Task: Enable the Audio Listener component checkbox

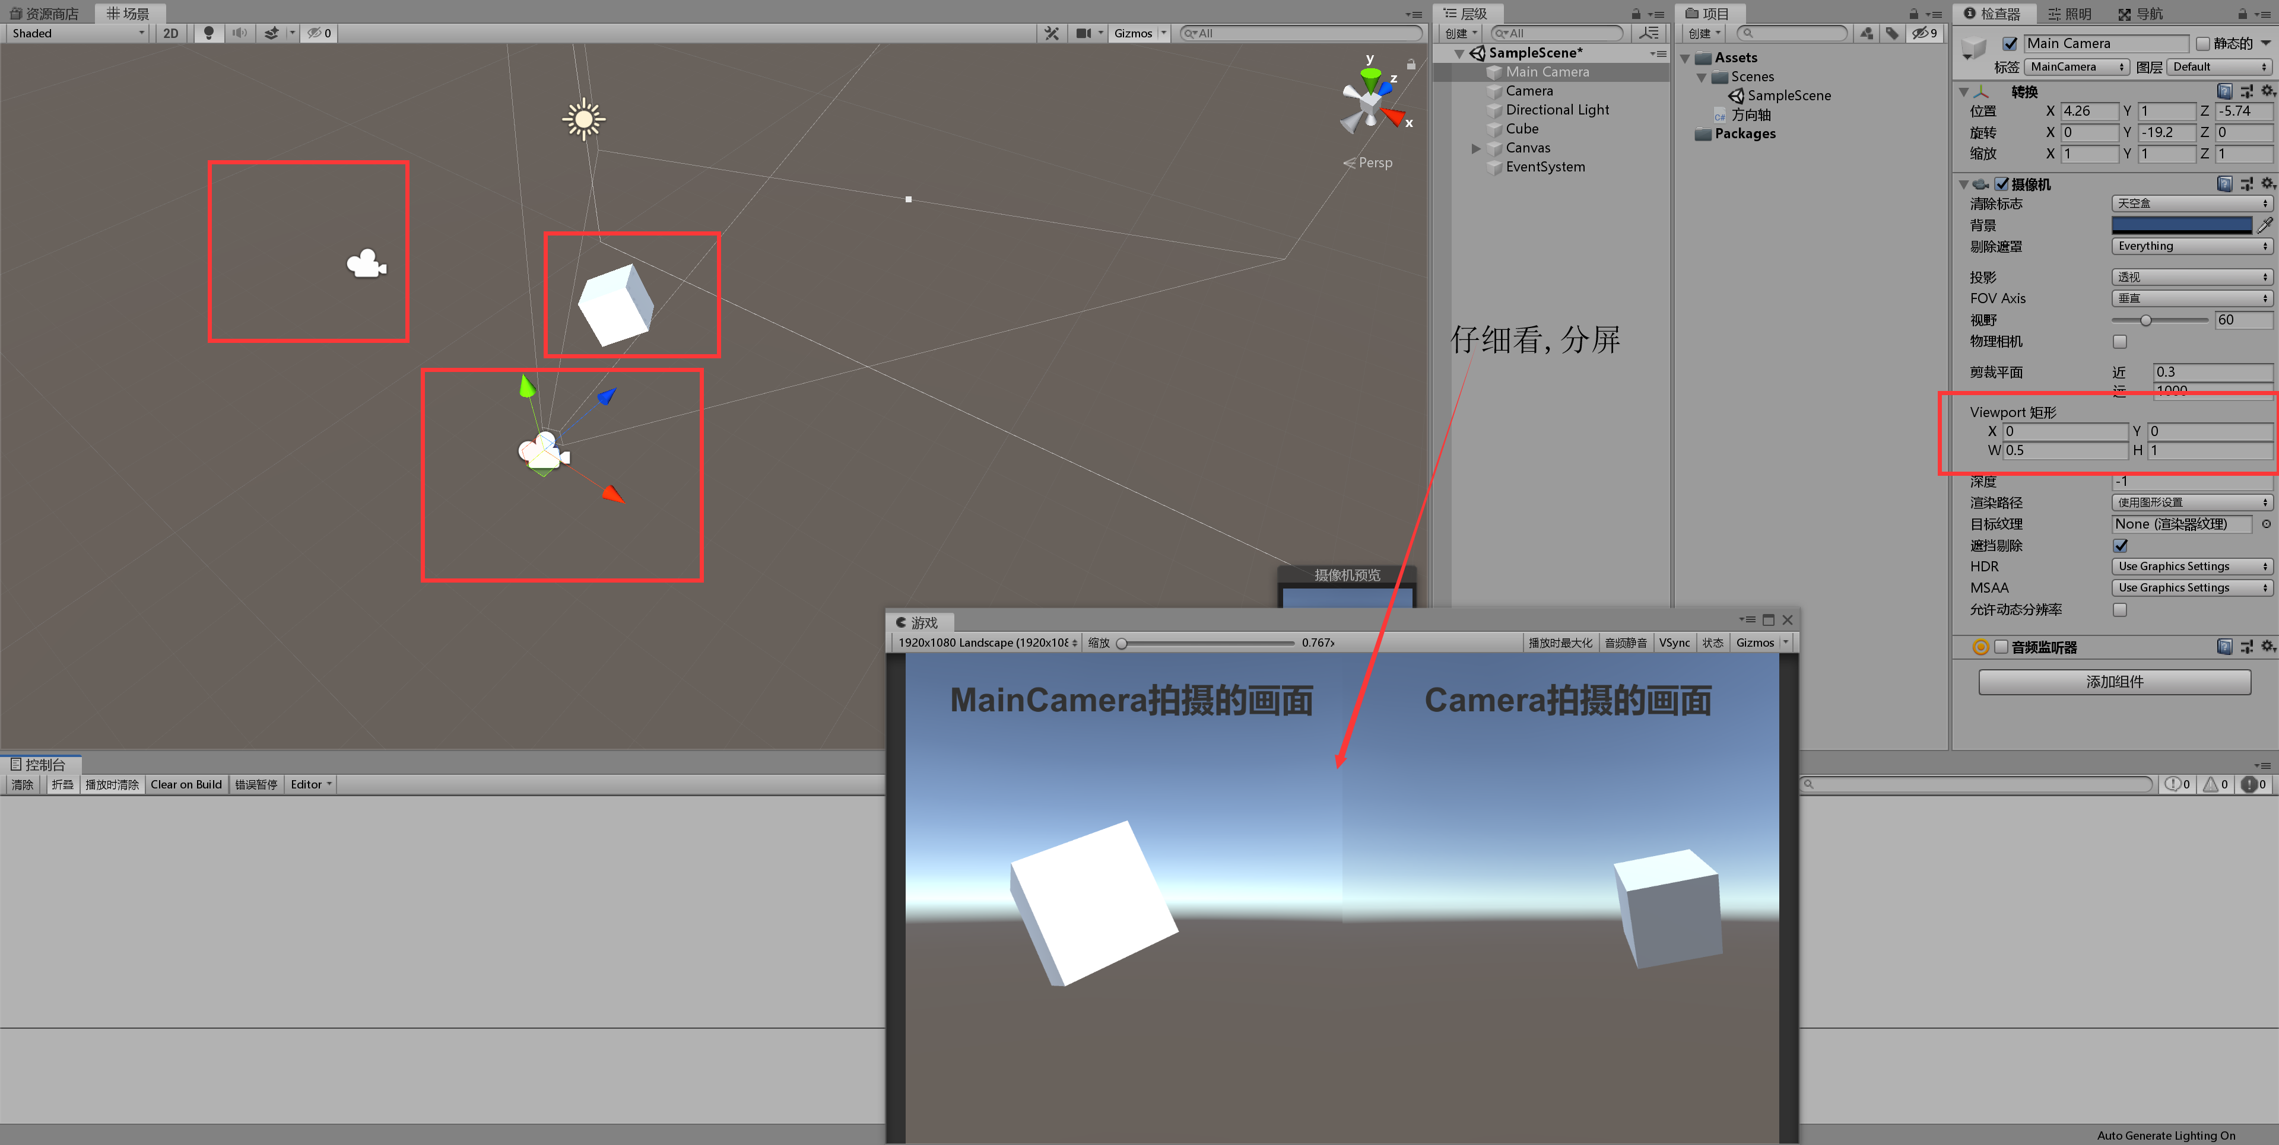Action: coord(2001,647)
